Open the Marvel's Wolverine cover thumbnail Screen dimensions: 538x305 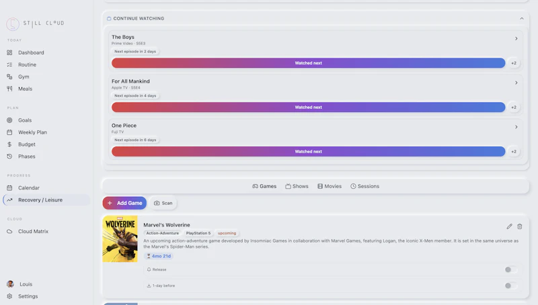point(120,239)
